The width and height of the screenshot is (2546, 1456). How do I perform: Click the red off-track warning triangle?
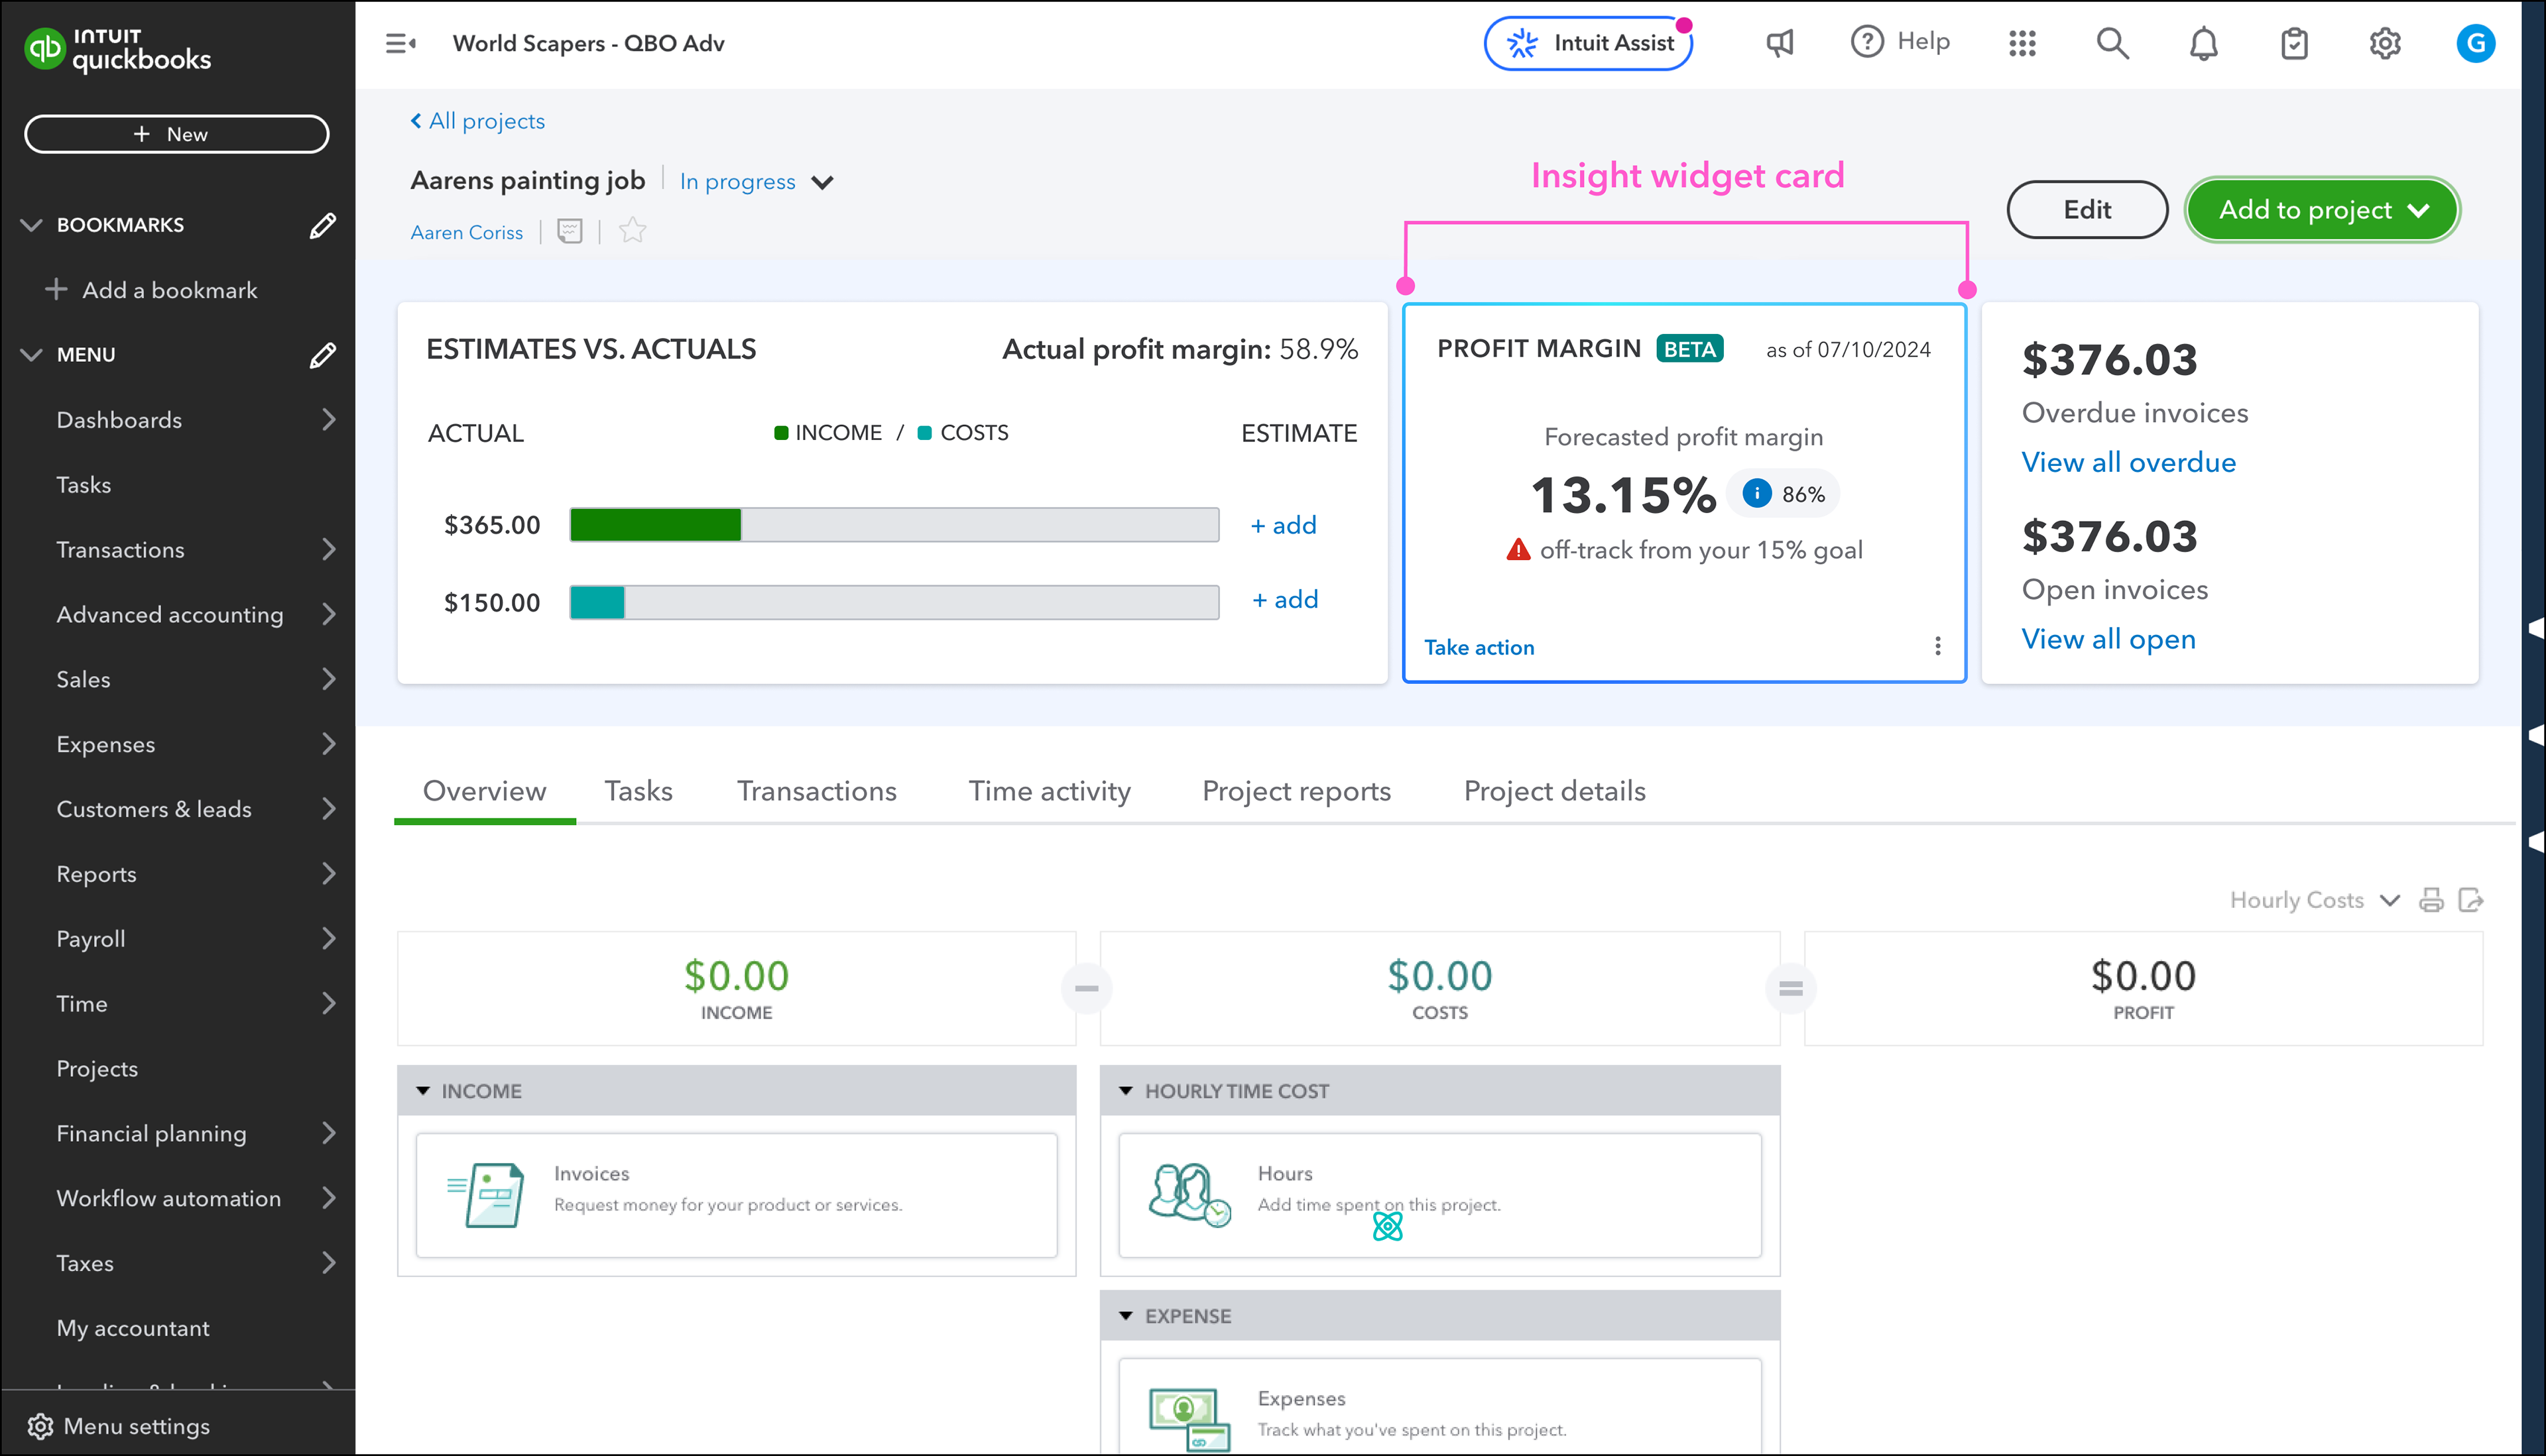pyautogui.click(x=1518, y=550)
